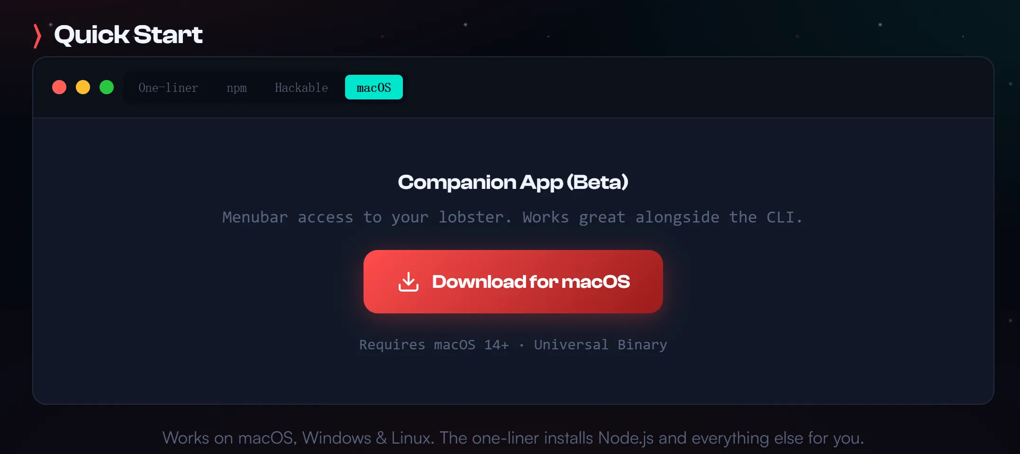Click the download arrow icon in the red button
Screen dimensions: 1020x454
click(409, 281)
